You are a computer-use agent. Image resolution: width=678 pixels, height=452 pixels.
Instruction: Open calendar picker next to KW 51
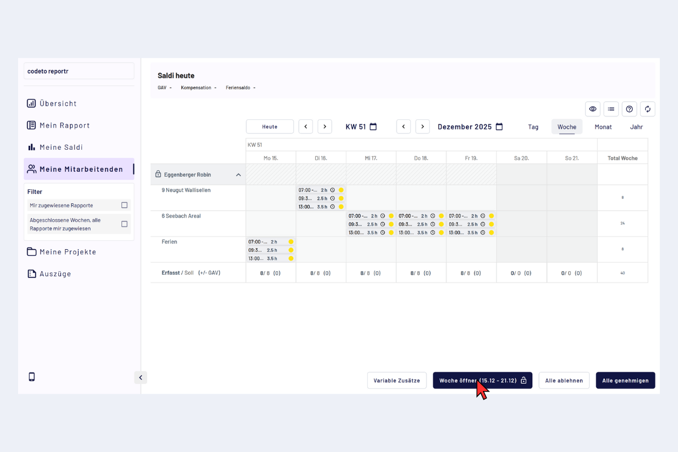click(373, 127)
